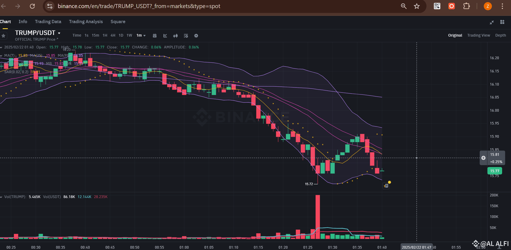Click the plus crosshair order button at 15.81
This screenshot has width=511, height=250.
[483, 158]
